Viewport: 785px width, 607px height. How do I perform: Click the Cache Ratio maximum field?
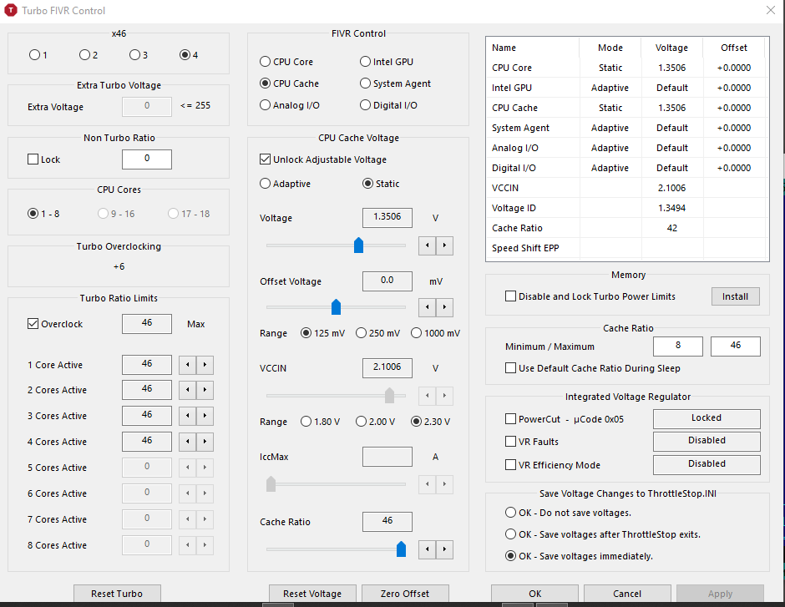736,346
